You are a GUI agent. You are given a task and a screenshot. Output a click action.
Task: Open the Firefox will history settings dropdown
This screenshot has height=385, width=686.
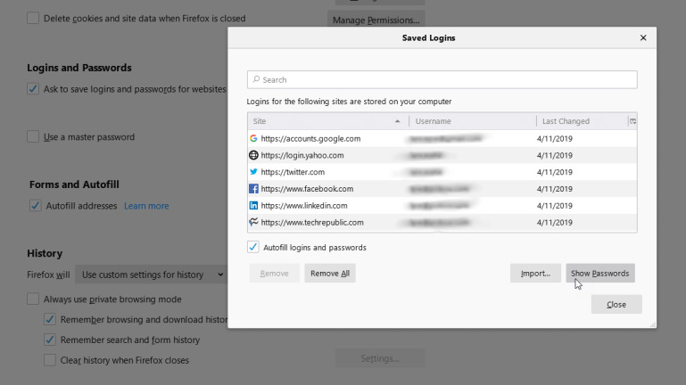click(151, 274)
